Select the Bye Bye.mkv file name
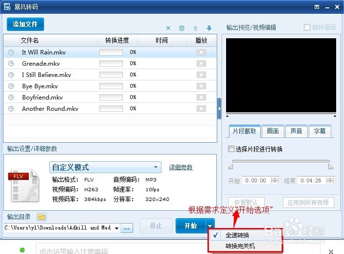The height and width of the screenshot is (254, 344). 40,86
